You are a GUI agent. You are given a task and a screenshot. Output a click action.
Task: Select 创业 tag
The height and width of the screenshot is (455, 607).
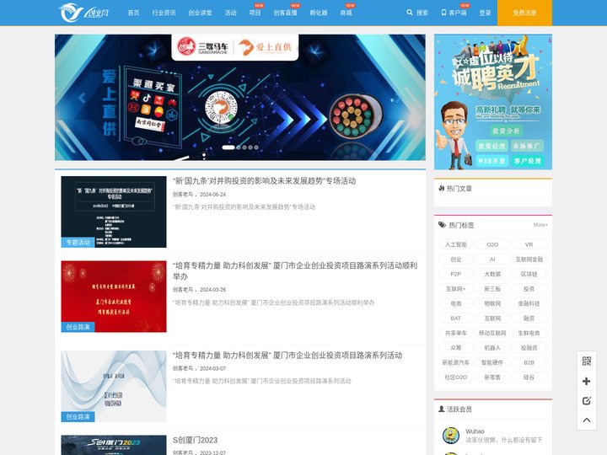pyautogui.click(x=455, y=260)
